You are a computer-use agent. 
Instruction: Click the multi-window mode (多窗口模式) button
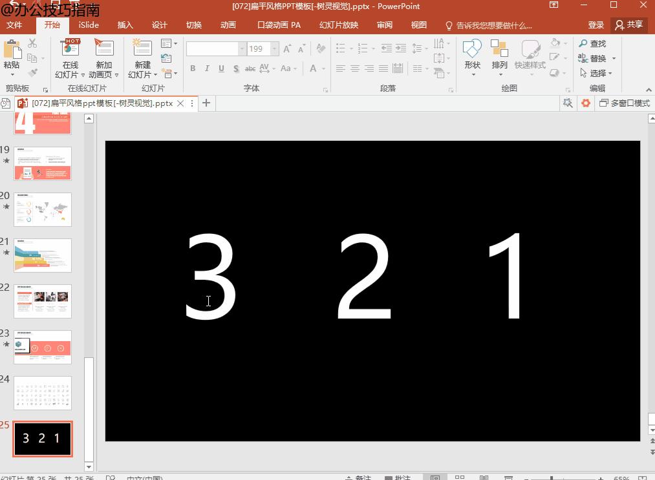(x=624, y=103)
